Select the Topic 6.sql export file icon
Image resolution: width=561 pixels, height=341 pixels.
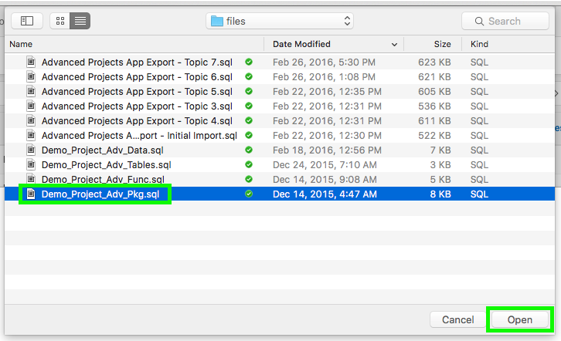tap(31, 76)
